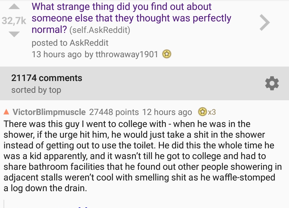Image resolution: width=289 pixels, height=208 pixels.
Task: Click the '13 hours ago' post timestamp
Action: (x=56, y=54)
